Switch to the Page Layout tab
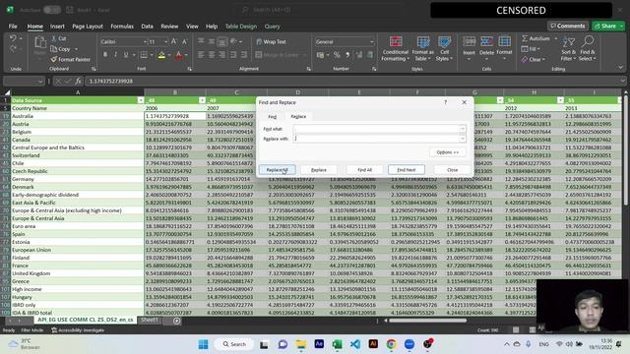 coord(88,27)
